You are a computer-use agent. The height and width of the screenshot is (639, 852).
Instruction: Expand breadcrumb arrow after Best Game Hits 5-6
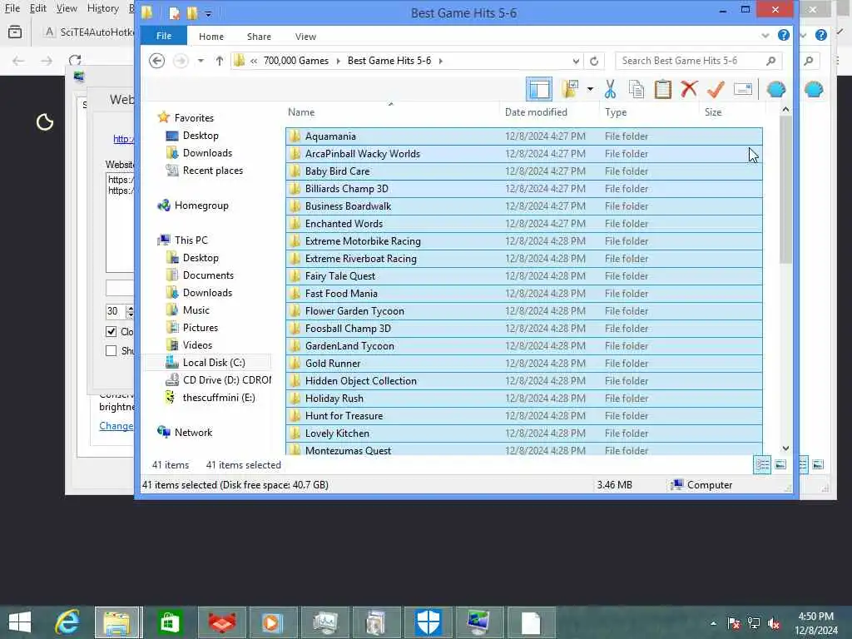tap(441, 61)
